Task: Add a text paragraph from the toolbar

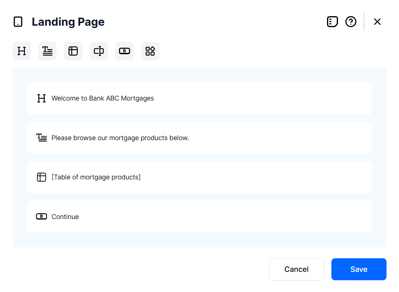Action: (x=47, y=51)
